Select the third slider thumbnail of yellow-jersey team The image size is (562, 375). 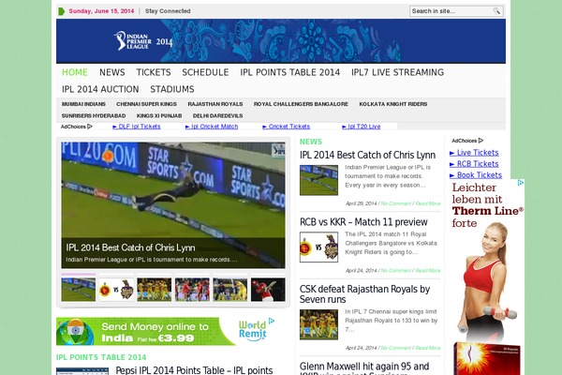click(x=155, y=290)
